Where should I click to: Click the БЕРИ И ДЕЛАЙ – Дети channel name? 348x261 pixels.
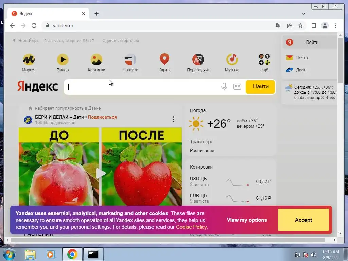click(59, 117)
